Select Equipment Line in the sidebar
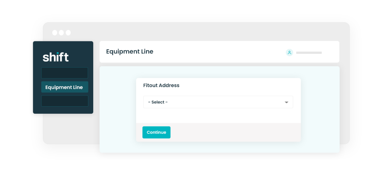This screenshot has width=385, height=181. [x=65, y=87]
